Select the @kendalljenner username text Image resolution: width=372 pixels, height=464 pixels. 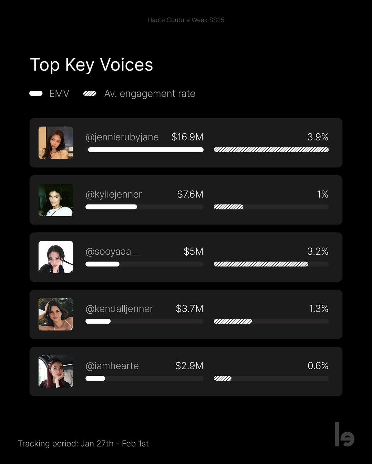point(119,309)
